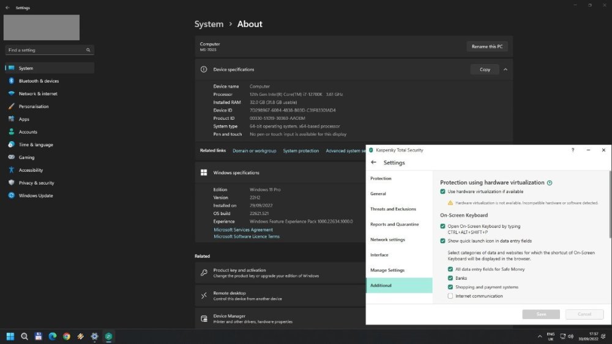Open the Kaspersky icon on the taskbar
The image size is (612, 344).
(x=108, y=336)
